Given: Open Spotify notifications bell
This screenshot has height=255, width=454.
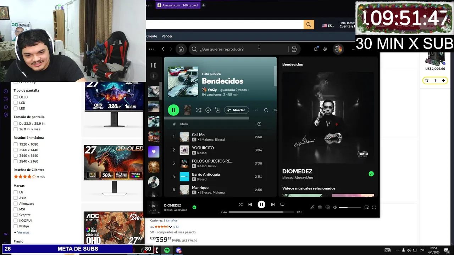Looking at the screenshot, I should click(315, 49).
